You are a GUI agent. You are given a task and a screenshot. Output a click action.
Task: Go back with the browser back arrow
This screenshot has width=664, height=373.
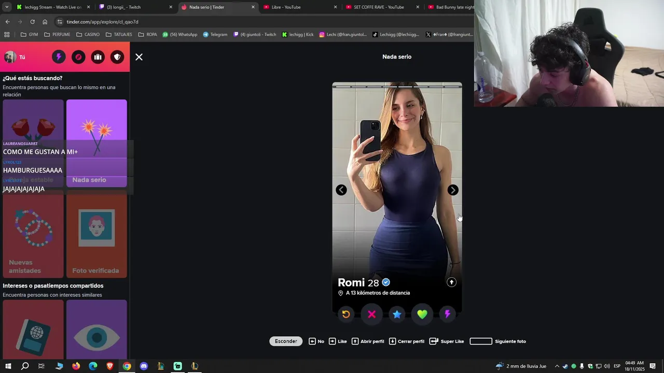tap(7, 22)
